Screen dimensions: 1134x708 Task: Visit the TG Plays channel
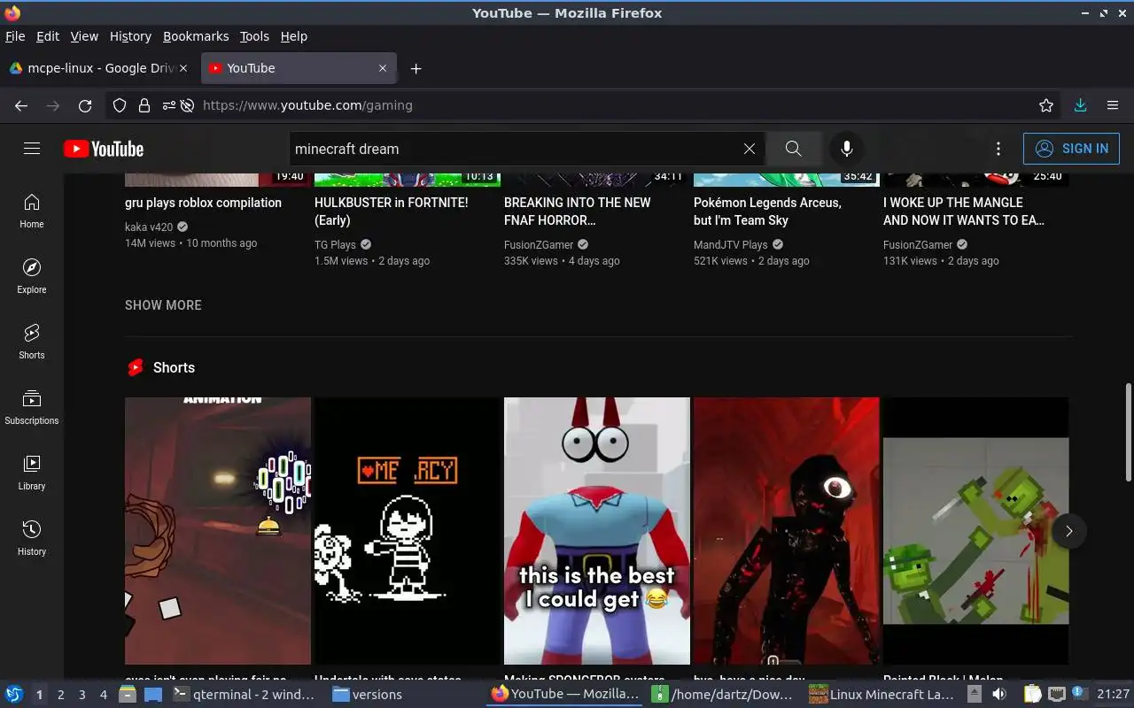click(335, 245)
